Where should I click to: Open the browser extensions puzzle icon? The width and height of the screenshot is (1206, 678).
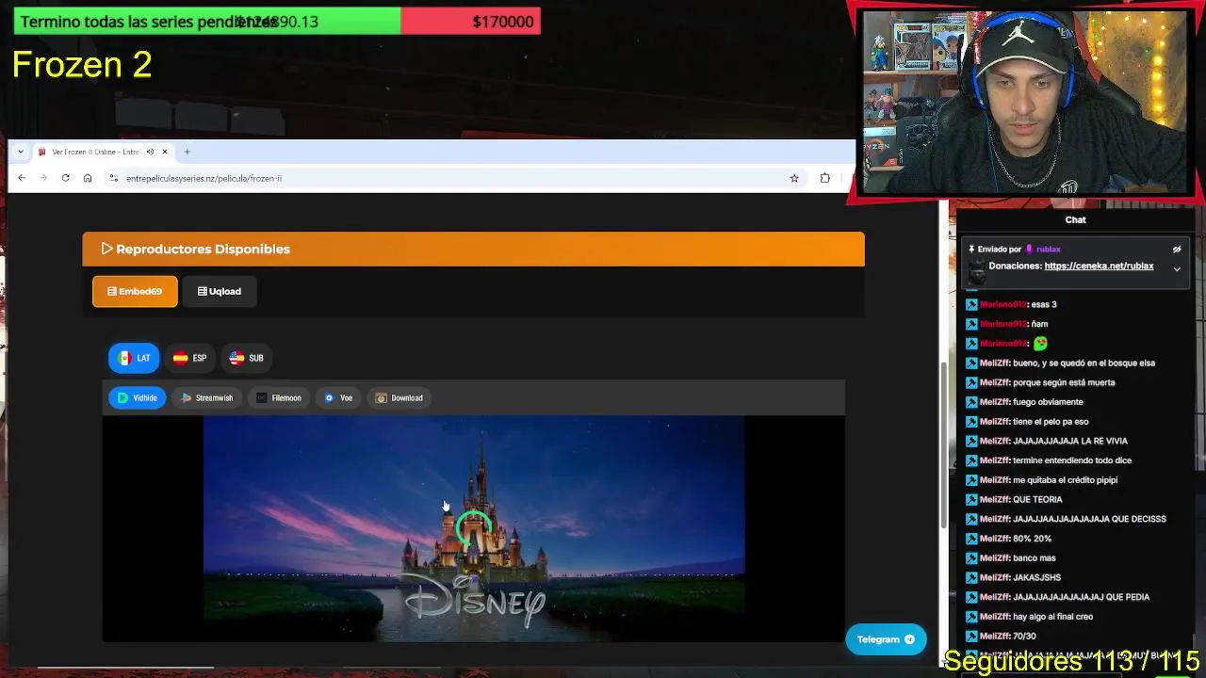pos(825,178)
